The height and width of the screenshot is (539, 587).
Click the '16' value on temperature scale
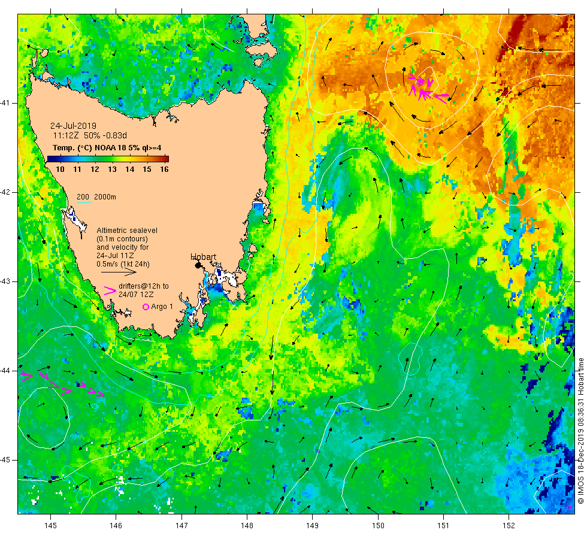pos(164,169)
